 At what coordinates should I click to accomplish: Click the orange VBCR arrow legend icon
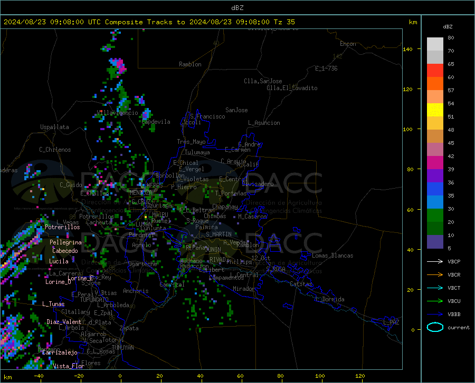click(x=435, y=274)
